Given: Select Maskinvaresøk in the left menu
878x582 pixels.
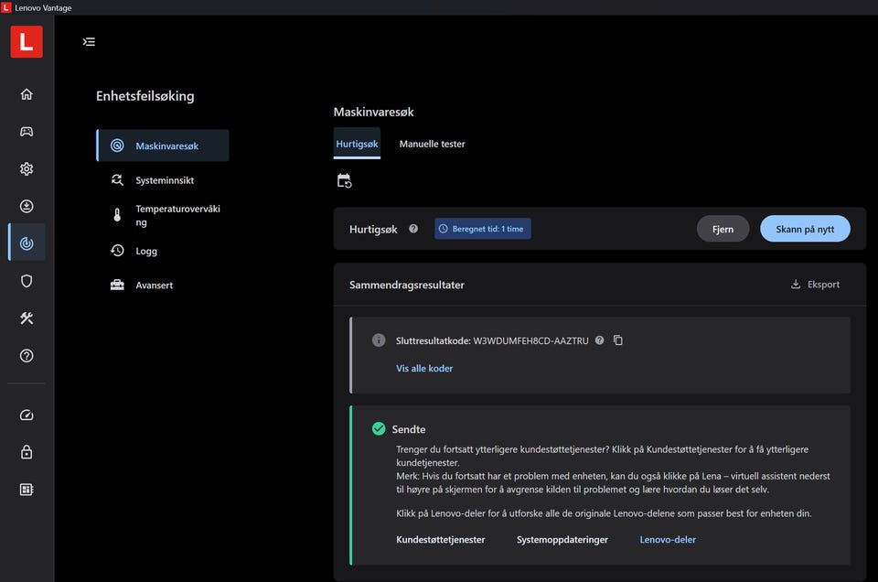Looking at the screenshot, I should [163, 145].
